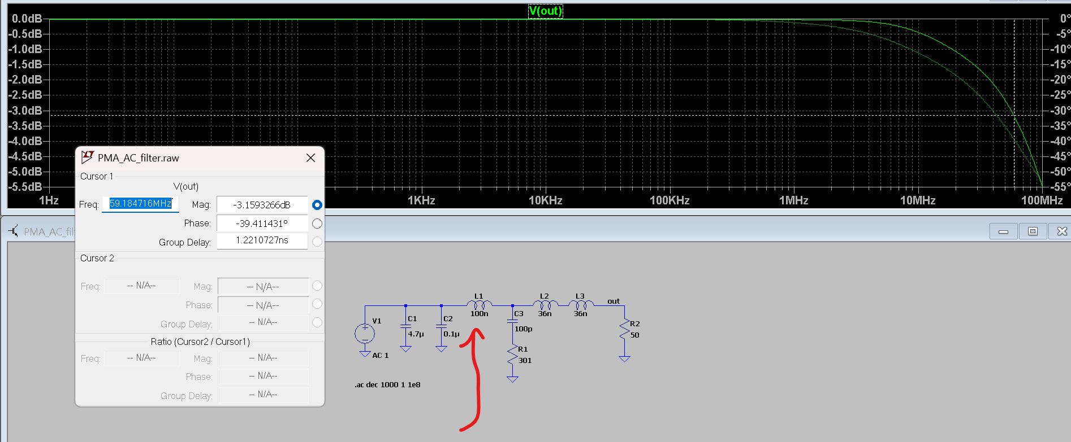Select the Cursor 1 Mag radio button
This screenshot has width=1071, height=442.
[317, 205]
